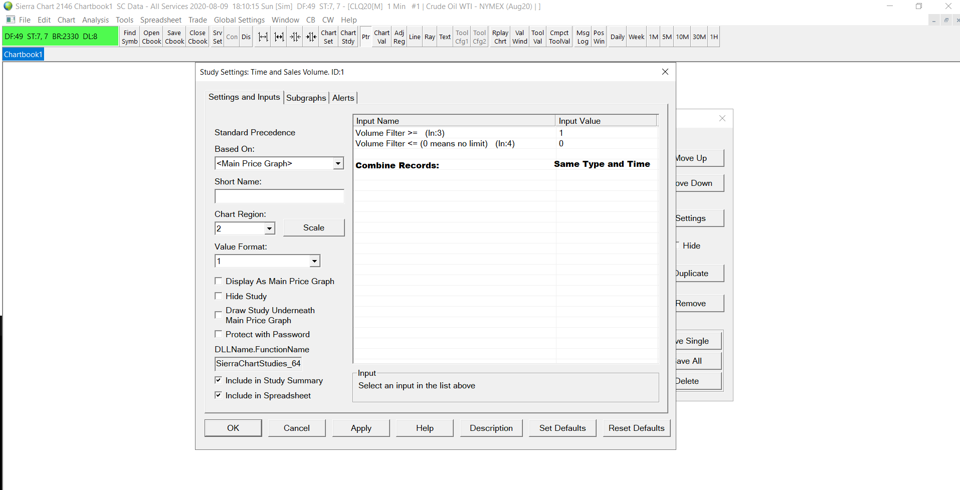Check the Hide Study checkbox
The height and width of the screenshot is (490, 960).
pos(219,296)
